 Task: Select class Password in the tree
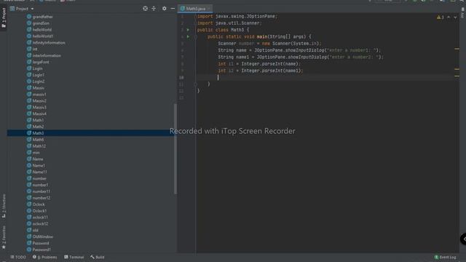click(38, 243)
